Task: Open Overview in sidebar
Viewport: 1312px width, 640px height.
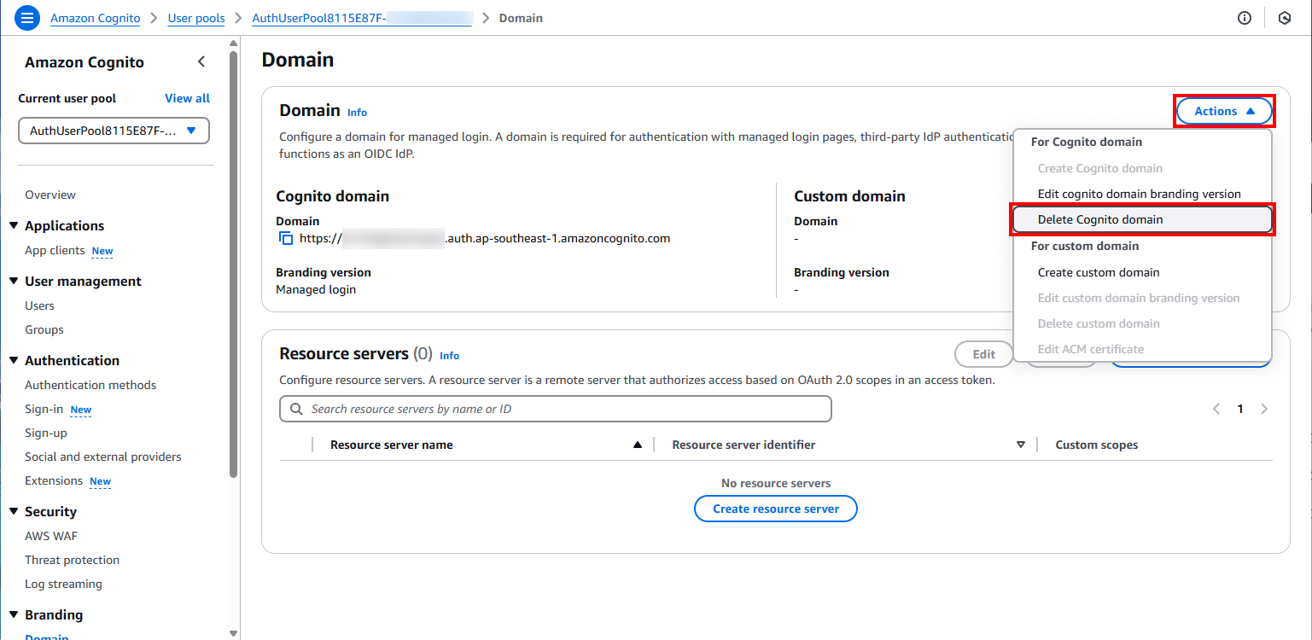Action: point(50,195)
